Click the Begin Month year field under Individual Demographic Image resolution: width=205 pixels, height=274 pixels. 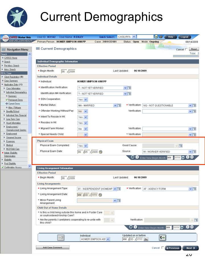click(x=72, y=71)
